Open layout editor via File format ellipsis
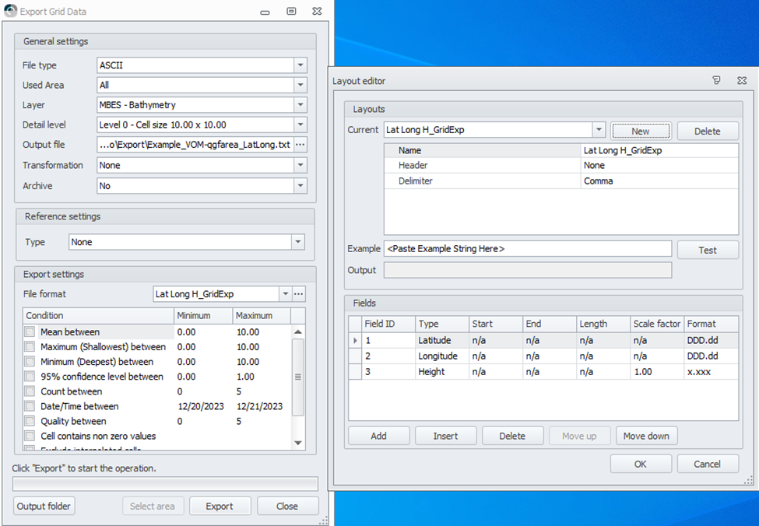 coord(299,294)
